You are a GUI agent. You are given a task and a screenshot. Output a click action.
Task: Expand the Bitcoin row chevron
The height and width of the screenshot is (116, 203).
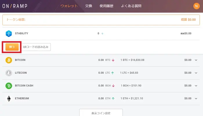196,60
